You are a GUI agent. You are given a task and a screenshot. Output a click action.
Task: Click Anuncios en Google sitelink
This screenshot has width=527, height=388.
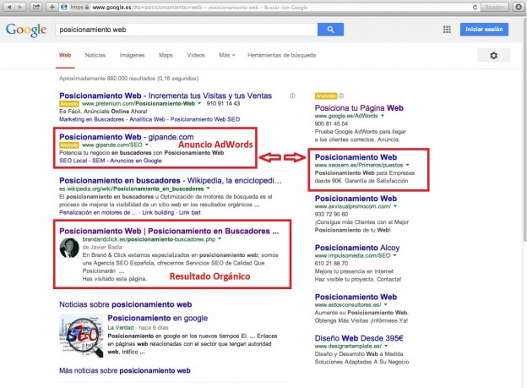coord(136,161)
